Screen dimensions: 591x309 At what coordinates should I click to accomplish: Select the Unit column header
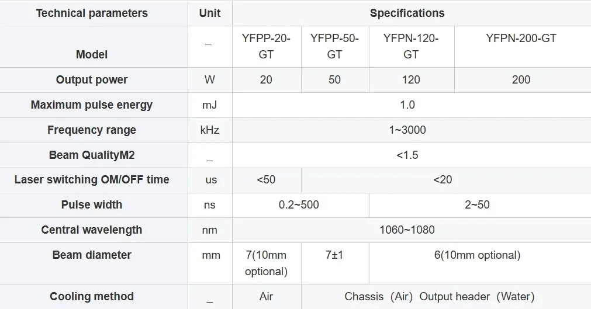point(210,13)
